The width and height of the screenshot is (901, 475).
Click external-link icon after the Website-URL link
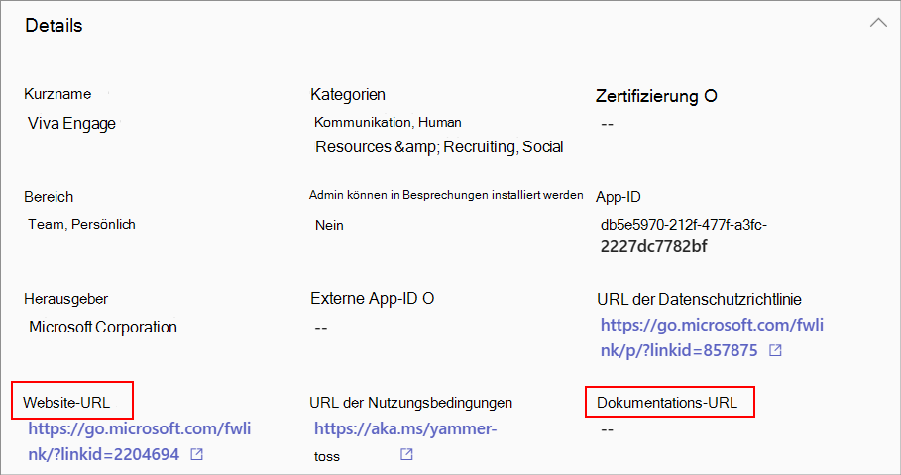[x=197, y=455]
